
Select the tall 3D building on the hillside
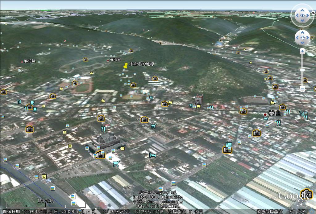(x=198, y=100)
